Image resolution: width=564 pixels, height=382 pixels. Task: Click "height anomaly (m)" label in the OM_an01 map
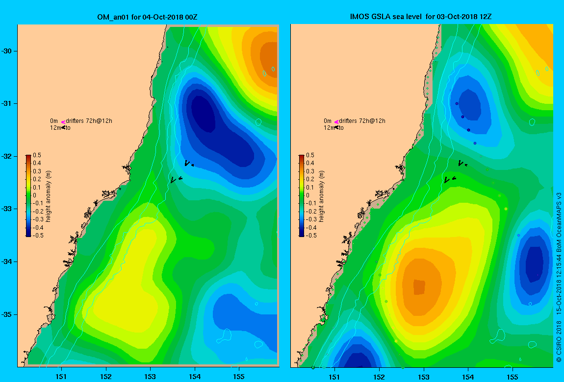point(49,196)
